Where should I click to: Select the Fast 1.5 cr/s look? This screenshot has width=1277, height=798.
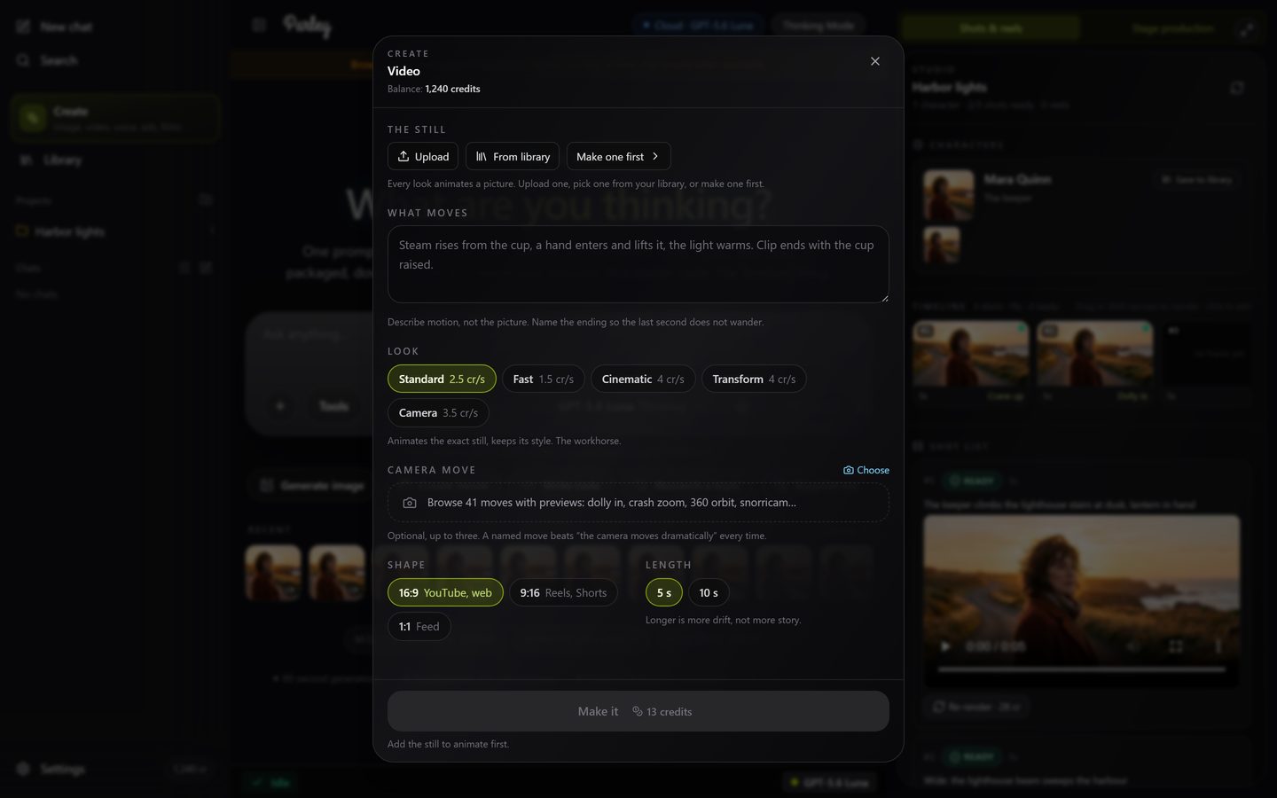[543, 379]
